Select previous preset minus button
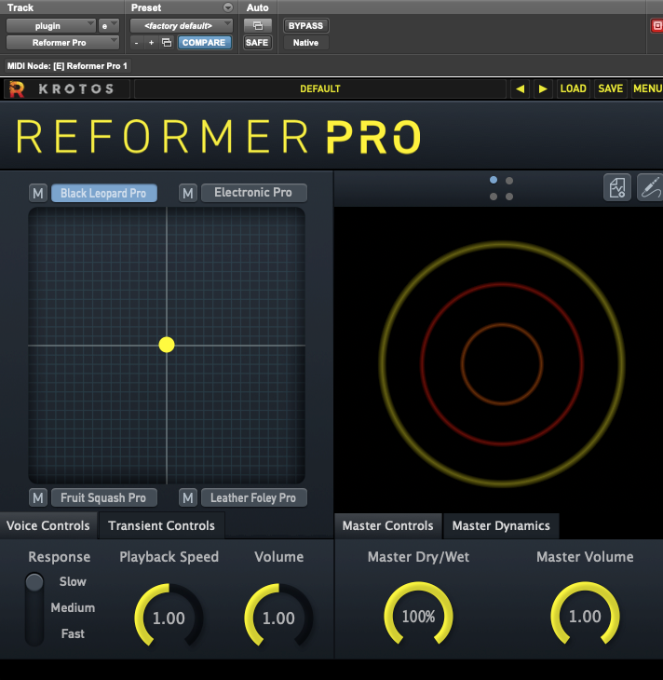The height and width of the screenshot is (680, 663). [x=137, y=43]
